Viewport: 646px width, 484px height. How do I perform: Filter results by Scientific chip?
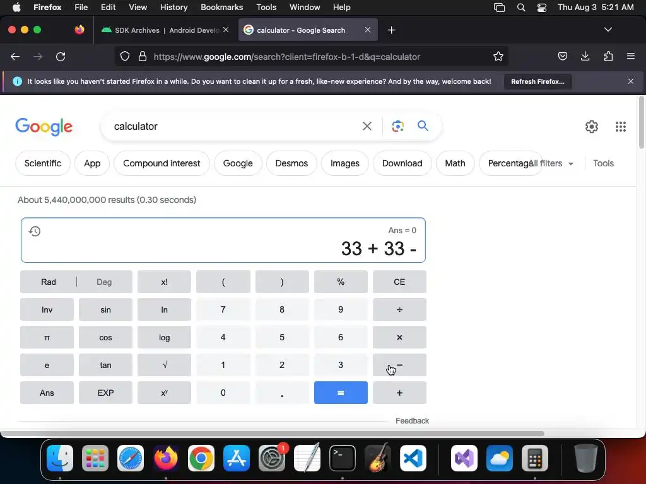click(43, 163)
